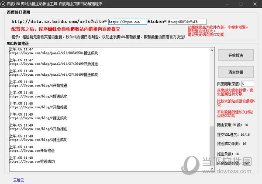Click the 百度接口调用 group heading
This screenshot has width=262, height=184.
[x=19, y=12]
